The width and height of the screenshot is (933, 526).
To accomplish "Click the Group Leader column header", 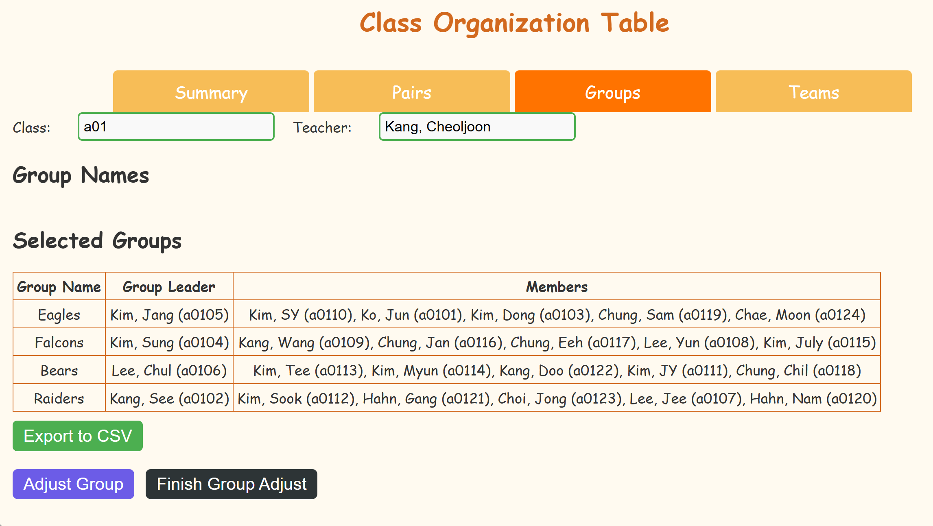I will 169,286.
